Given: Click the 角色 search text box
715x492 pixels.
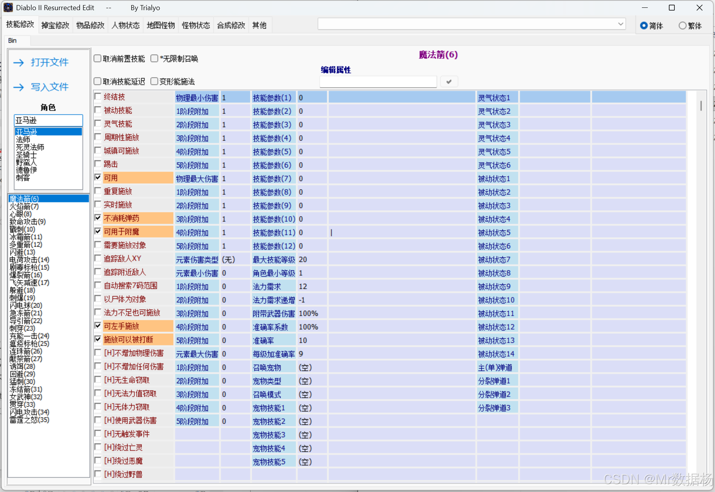Looking at the screenshot, I should [x=48, y=120].
